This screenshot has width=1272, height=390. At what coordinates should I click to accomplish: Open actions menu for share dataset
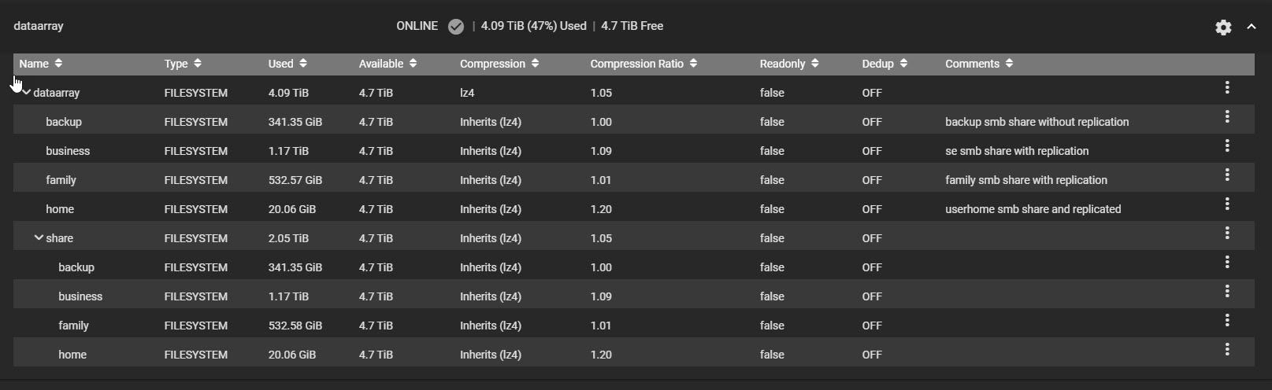click(1226, 234)
